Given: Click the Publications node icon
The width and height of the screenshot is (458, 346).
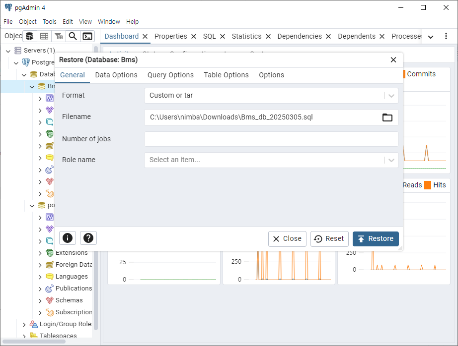Looking at the screenshot, I should coord(50,288).
